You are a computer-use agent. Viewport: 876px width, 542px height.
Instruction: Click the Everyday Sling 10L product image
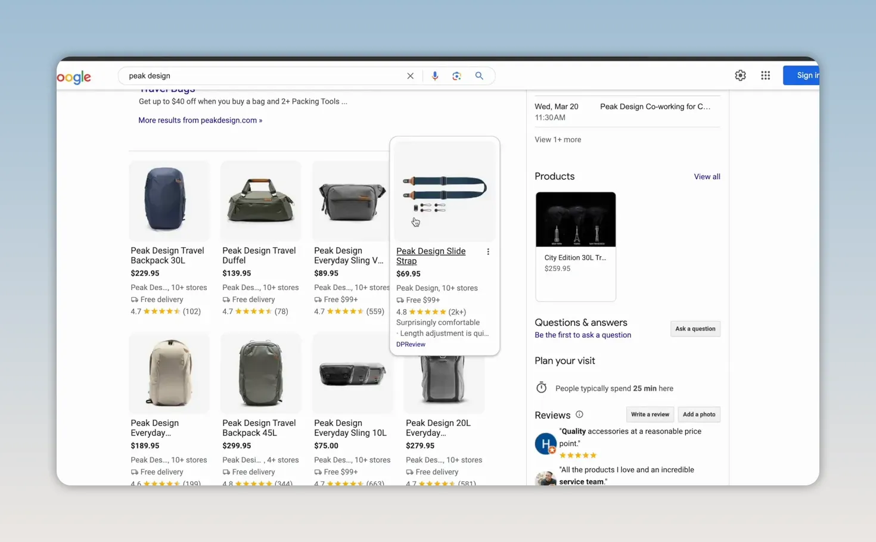click(x=353, y=374)
